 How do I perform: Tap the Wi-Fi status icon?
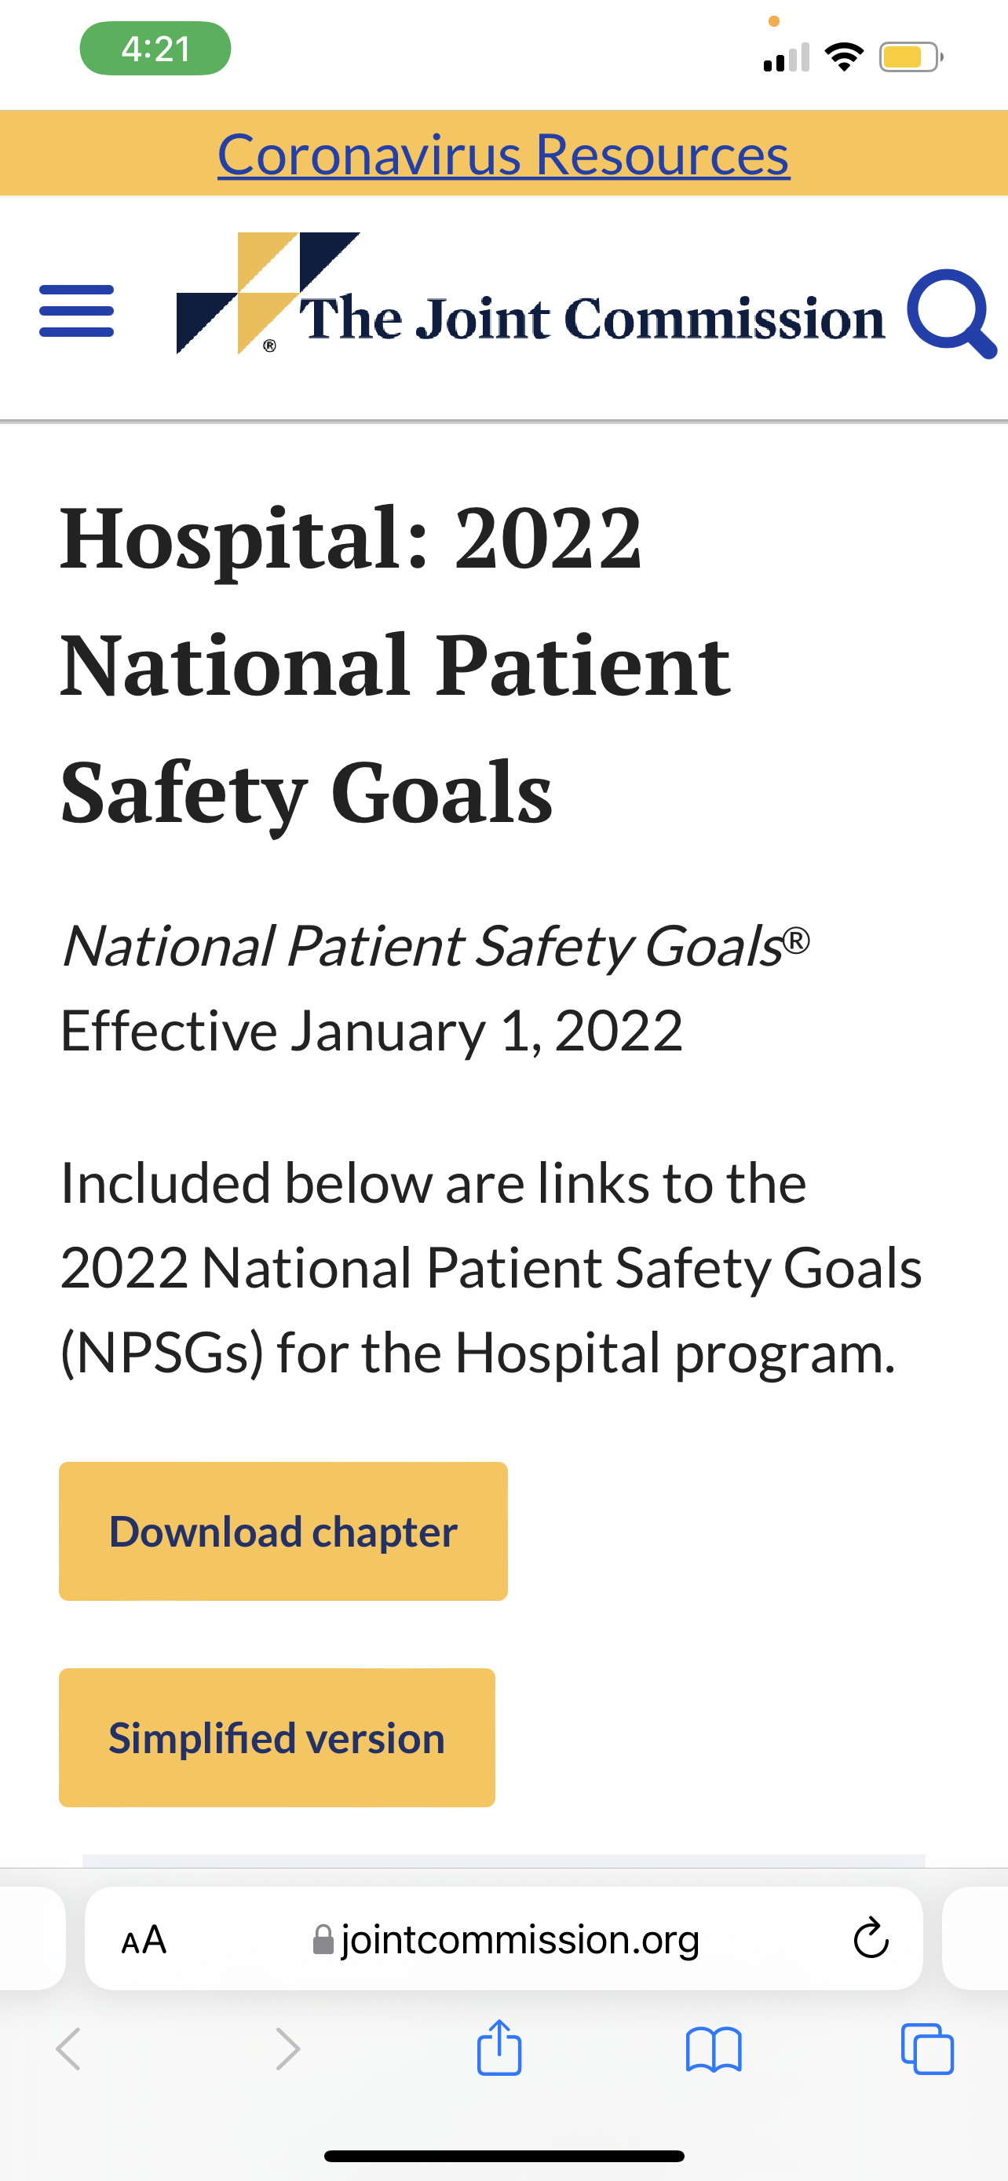coord(843,57)
